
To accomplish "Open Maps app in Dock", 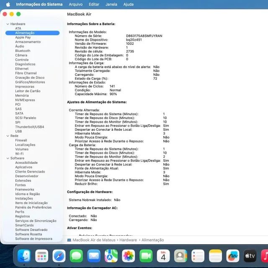I will [111, 256].
